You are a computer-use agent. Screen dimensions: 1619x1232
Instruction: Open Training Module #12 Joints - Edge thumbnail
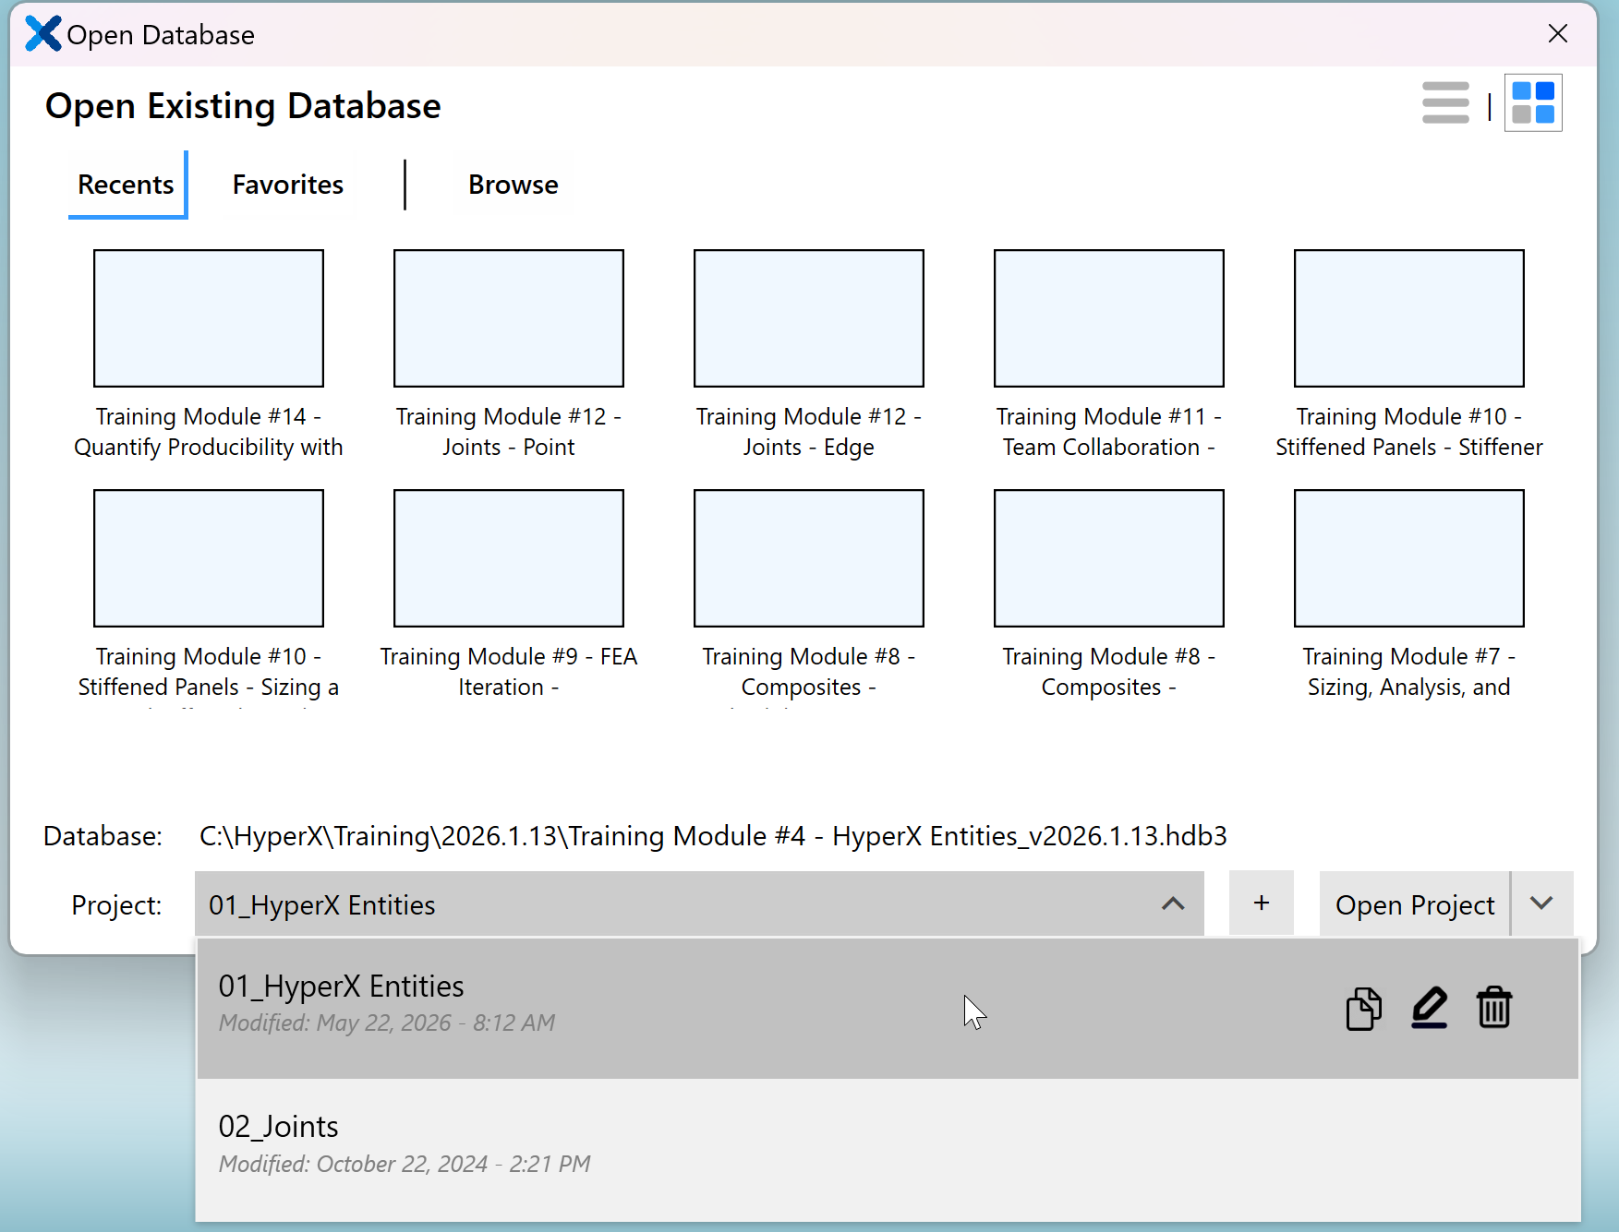pyautogui.click(x=809, y=318)
